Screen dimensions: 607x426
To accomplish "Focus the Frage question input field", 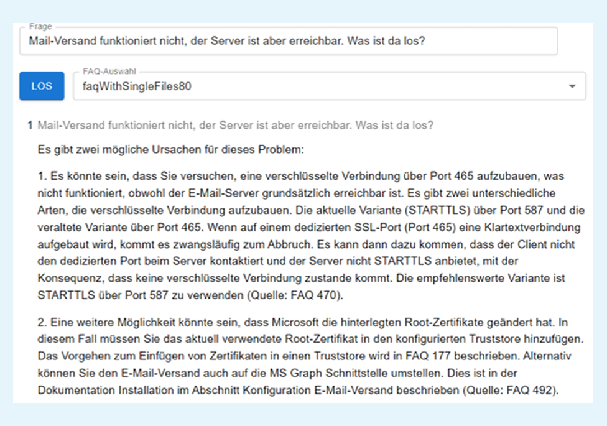I will (289, 41).
